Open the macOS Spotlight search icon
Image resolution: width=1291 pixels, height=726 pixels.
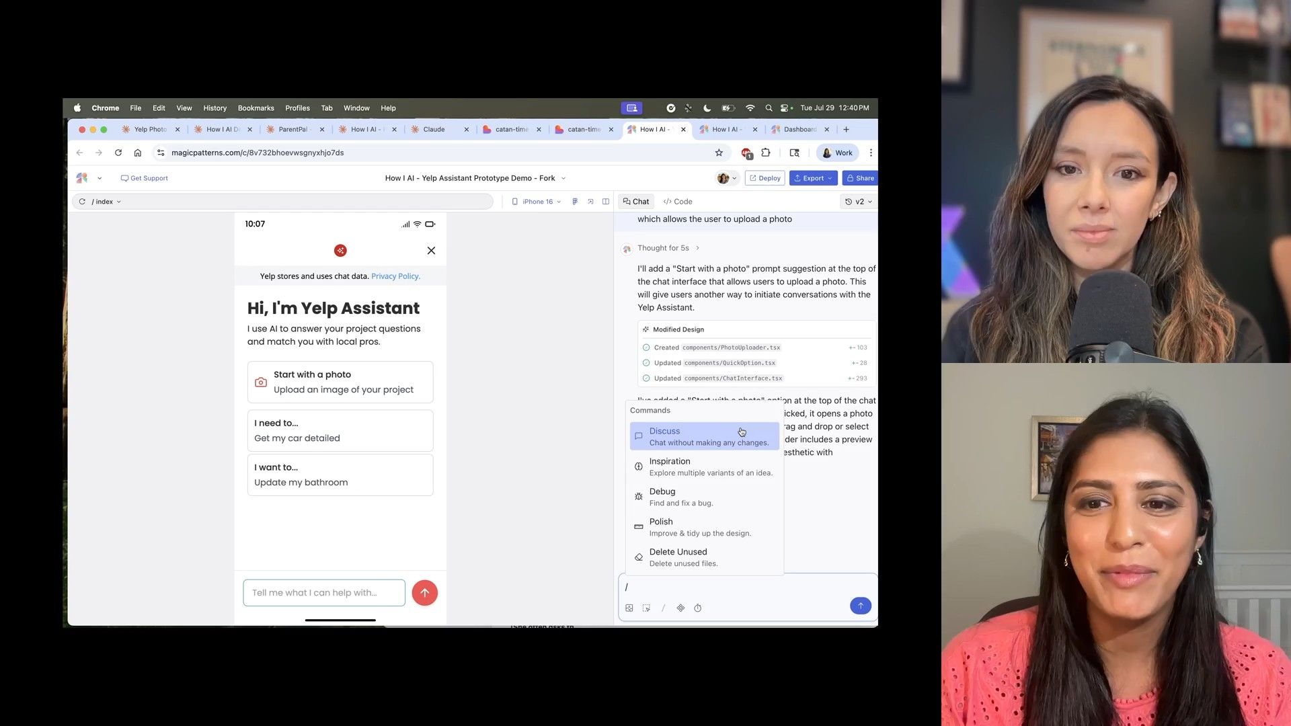(769, 108)
